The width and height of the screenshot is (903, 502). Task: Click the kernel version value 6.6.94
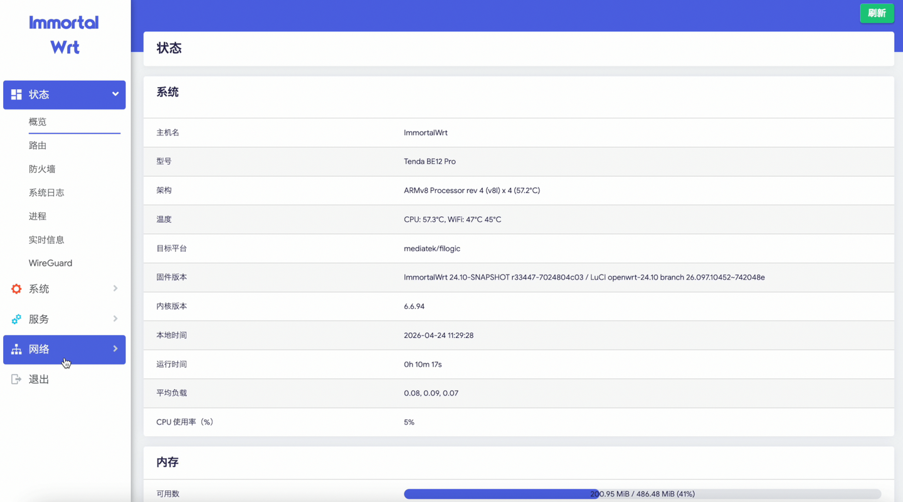coord(414,306)
